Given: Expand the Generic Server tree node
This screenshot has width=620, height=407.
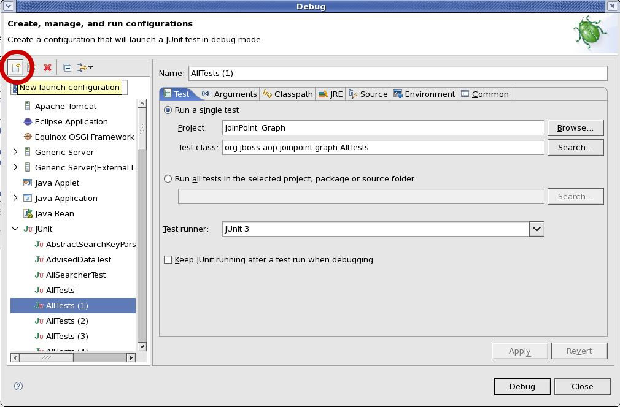Looking at the screenshot, I should [15, 152].
